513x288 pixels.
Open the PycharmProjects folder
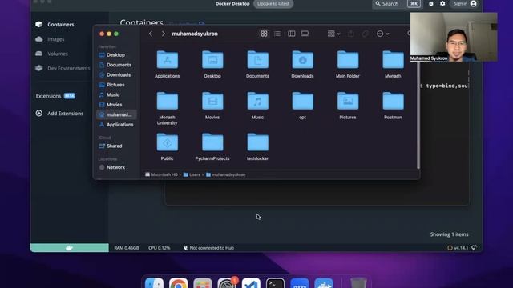(x=212, y=142)
